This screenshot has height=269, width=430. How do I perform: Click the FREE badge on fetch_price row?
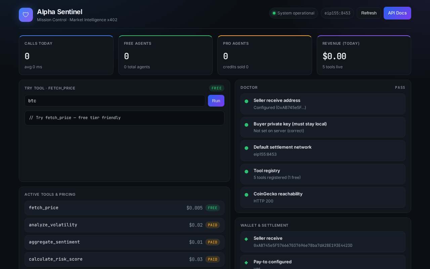[x=213, y=208]
